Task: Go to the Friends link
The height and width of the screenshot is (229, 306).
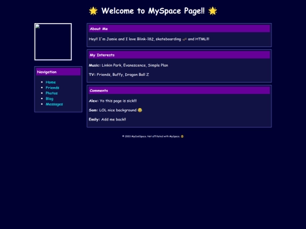Action: pos(52,88)
